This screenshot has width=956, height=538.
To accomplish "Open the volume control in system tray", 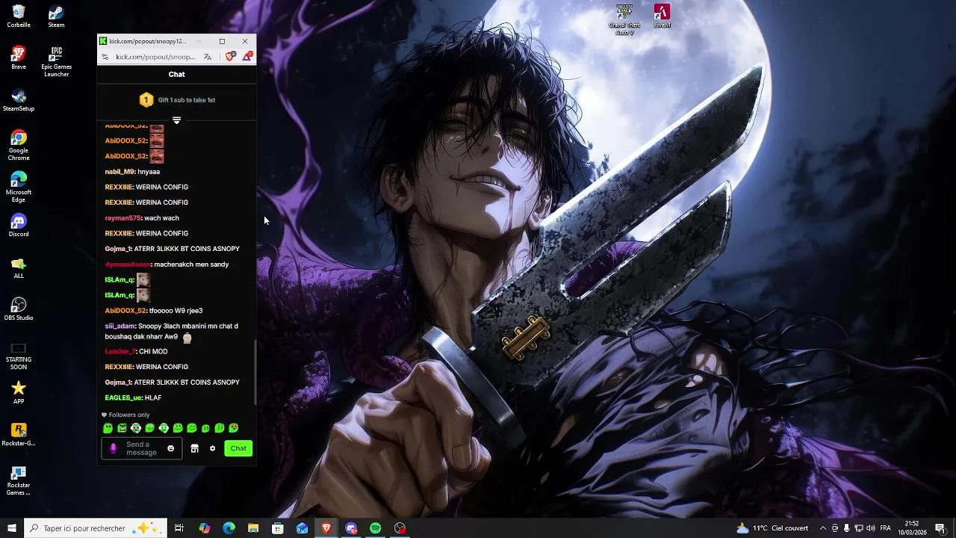I will pyautogui.click(x=871, y=528).
